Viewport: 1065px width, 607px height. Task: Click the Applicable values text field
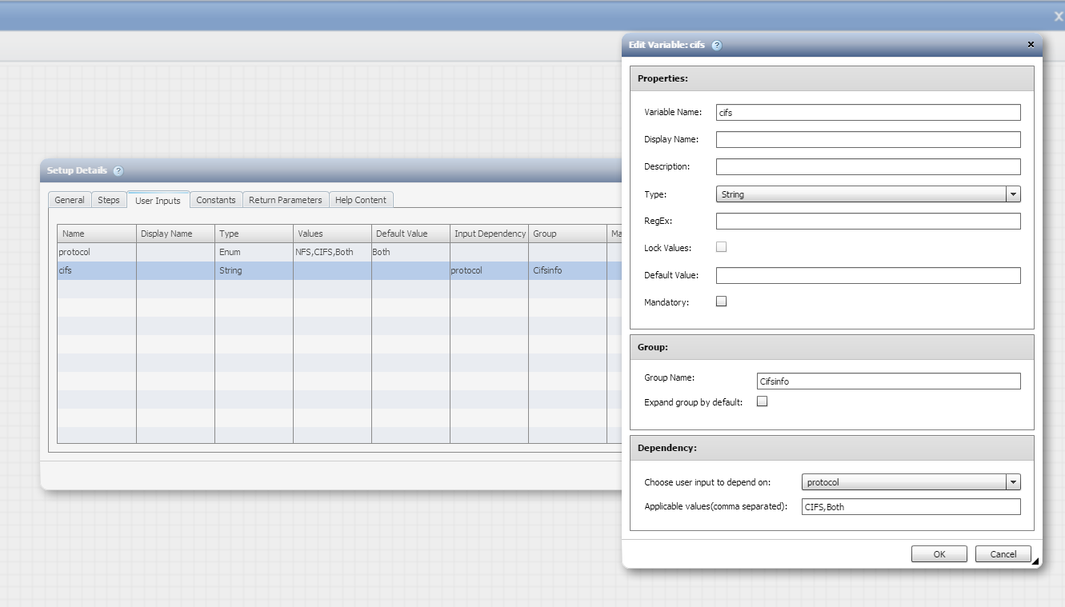(911, 507)
